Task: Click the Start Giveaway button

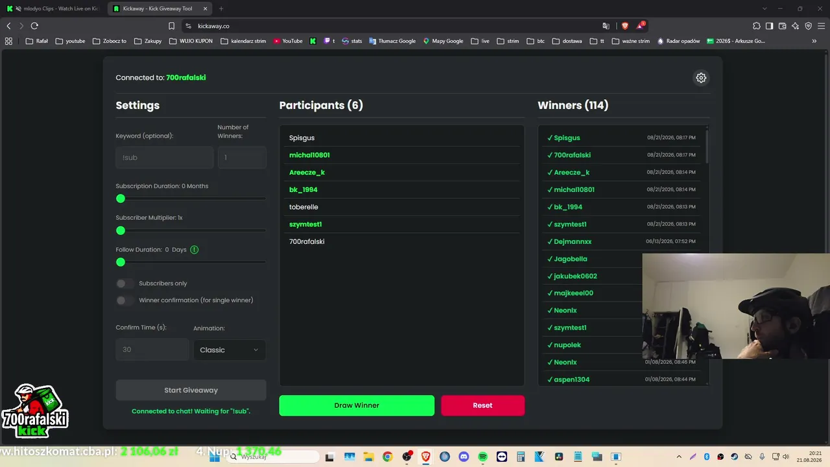Action: click(x=191, y=390)
